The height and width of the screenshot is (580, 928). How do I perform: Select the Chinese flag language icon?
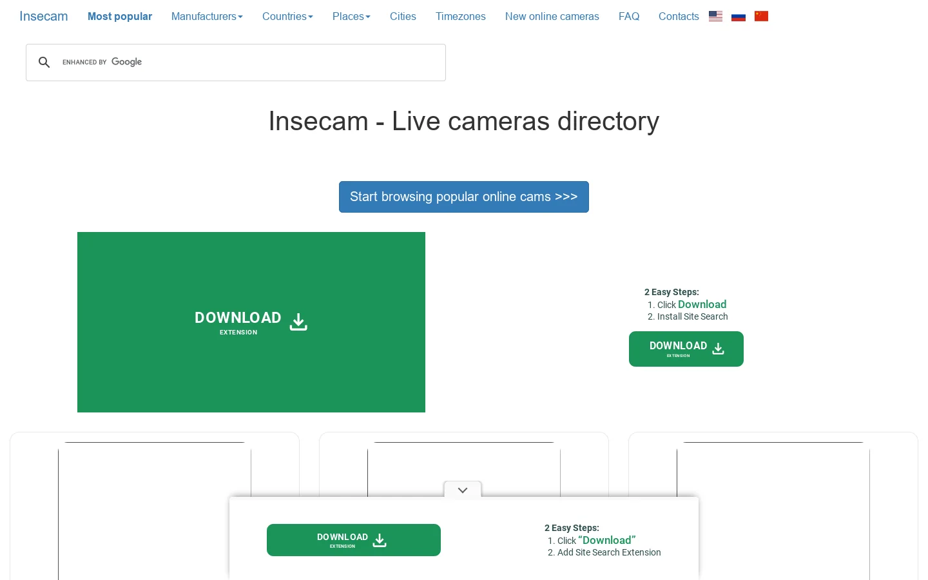tap(761, 16)
